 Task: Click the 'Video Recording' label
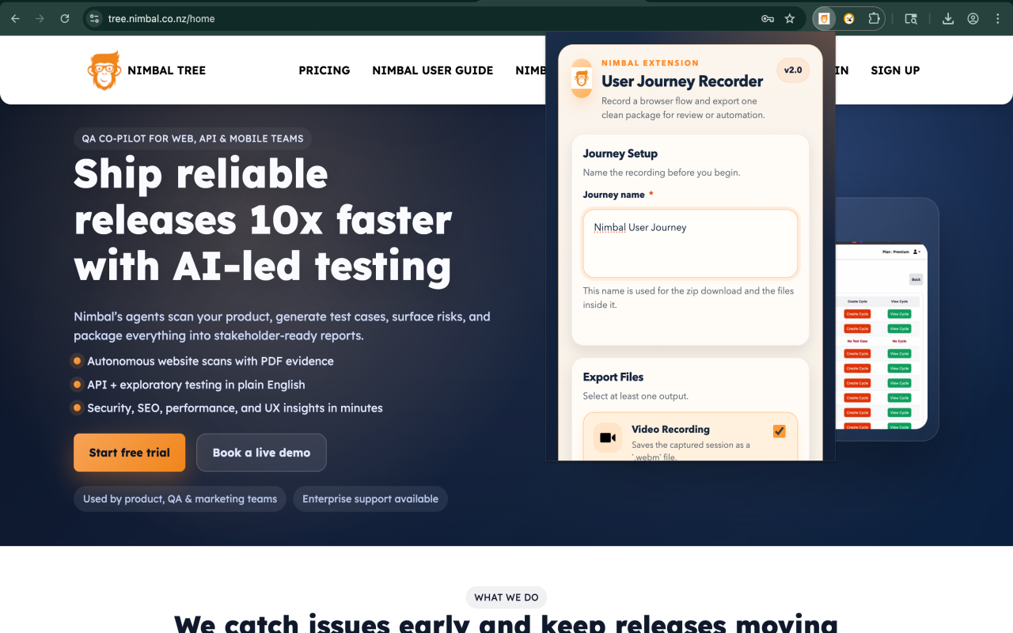670,430
